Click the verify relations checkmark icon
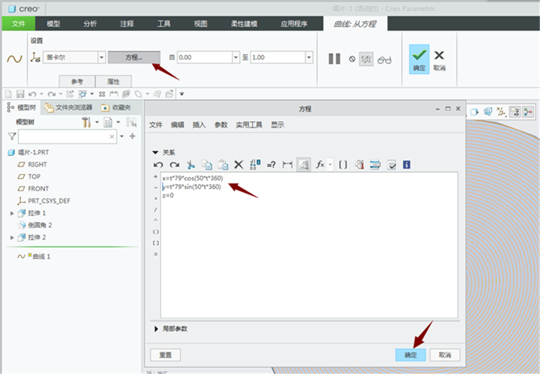The height and width of the screenshot is (374, 540). 392,164
